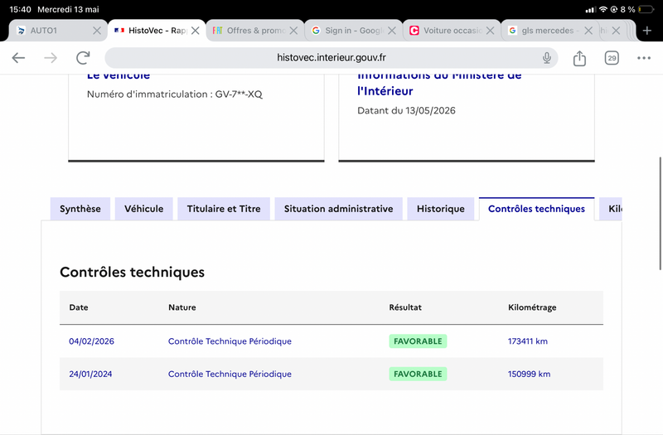Click the FAVORABLE badge for 24/01/2024
Image resolution: width=663 pixels, height=435 pixels.
418,375
